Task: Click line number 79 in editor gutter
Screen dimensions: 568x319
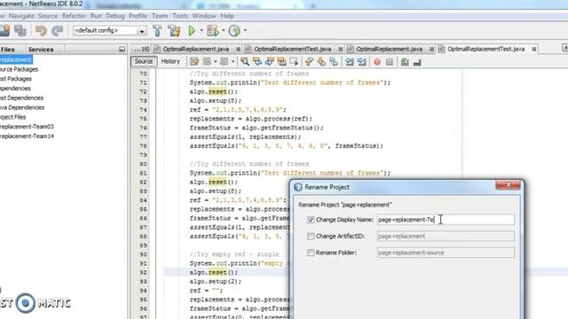Action: click(144, 155)
